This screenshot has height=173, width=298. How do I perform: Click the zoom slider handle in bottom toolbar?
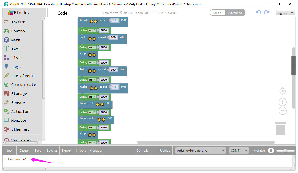point(285,151)
